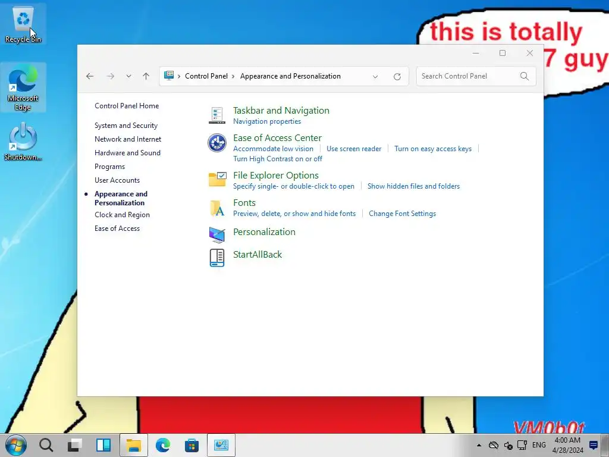Open the Fonts folder icon
This screenshot has height=457, width=609.
pos(217,208)
